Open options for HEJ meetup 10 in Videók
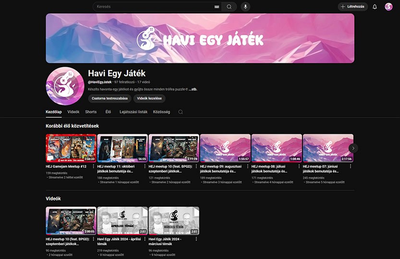The image size is (400, 259). point(93,239)
